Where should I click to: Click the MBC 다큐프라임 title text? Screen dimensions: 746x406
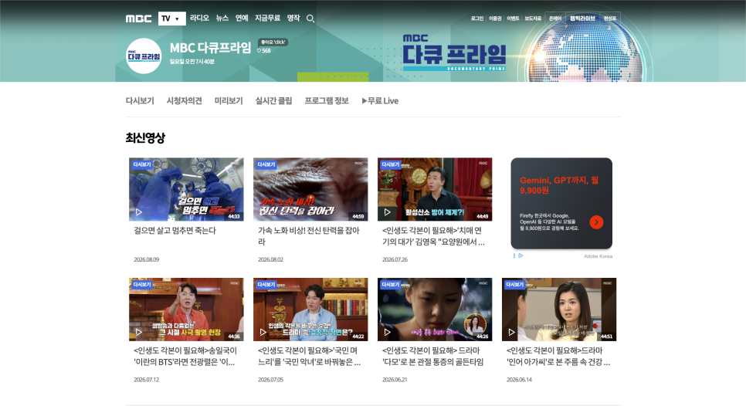[x=210, y=48]
